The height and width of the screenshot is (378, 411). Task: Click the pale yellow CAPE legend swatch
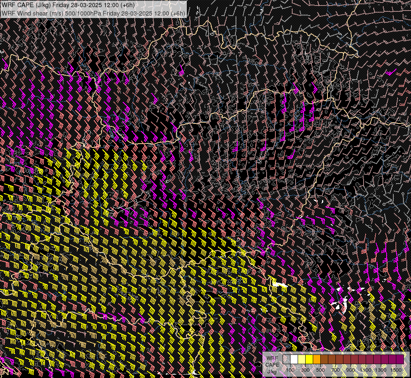[x=302, y=360]
